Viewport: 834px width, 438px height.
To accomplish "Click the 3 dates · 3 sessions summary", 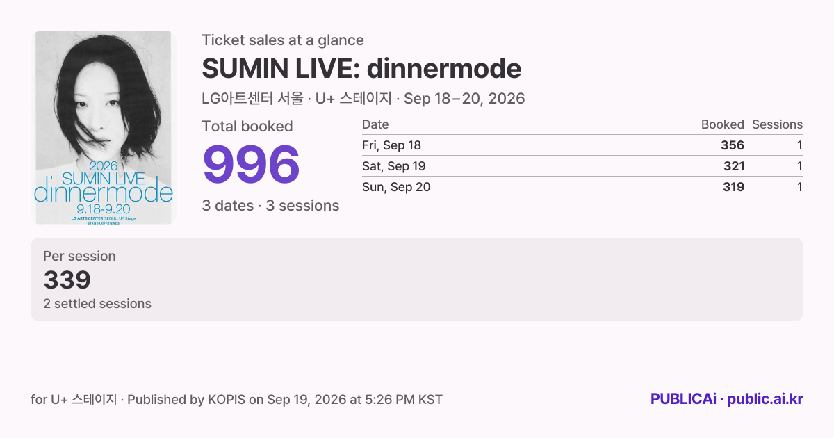I will 270,206.
